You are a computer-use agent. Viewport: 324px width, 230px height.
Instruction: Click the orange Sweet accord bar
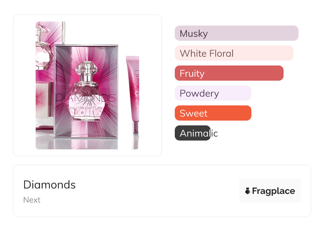[213, 113]
